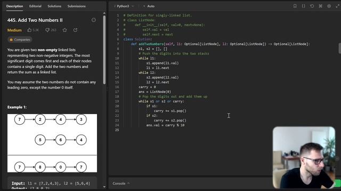
Task: Upvote the problem with thumbs-up icon
Action: 29,30
